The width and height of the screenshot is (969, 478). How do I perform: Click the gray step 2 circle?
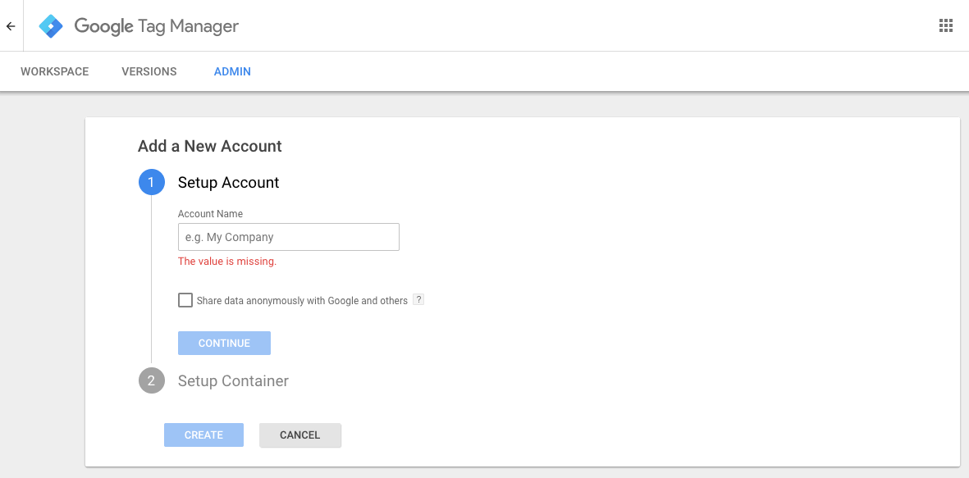point(151,381)
